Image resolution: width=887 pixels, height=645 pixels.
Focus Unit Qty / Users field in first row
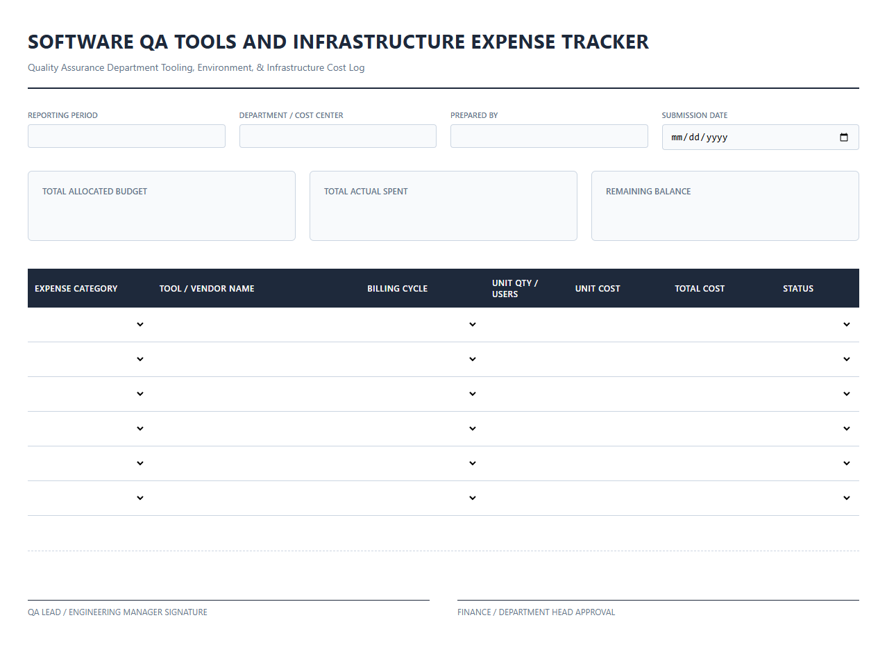coord(527,324)
